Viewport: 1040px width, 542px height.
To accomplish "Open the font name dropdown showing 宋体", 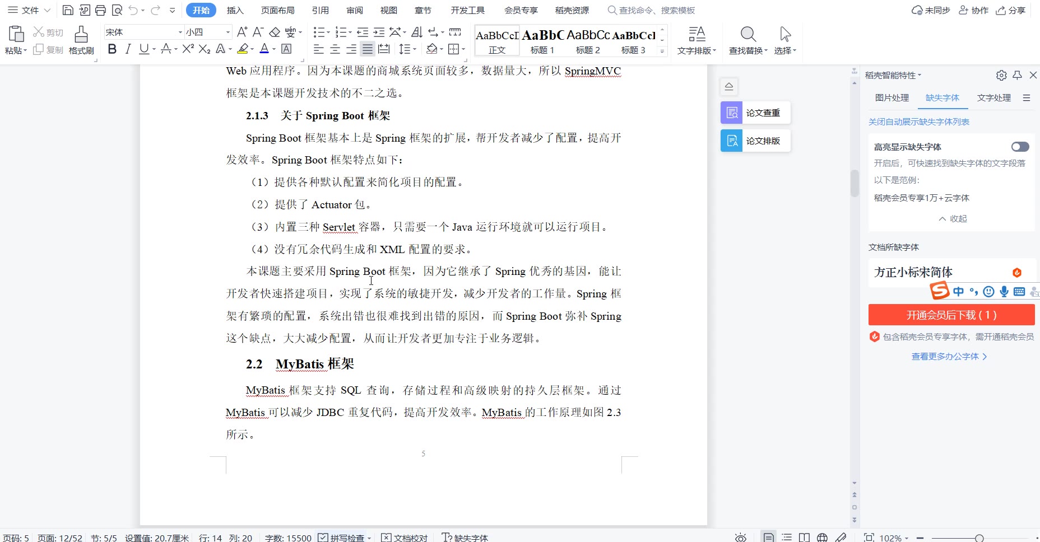I will point(180,32).
